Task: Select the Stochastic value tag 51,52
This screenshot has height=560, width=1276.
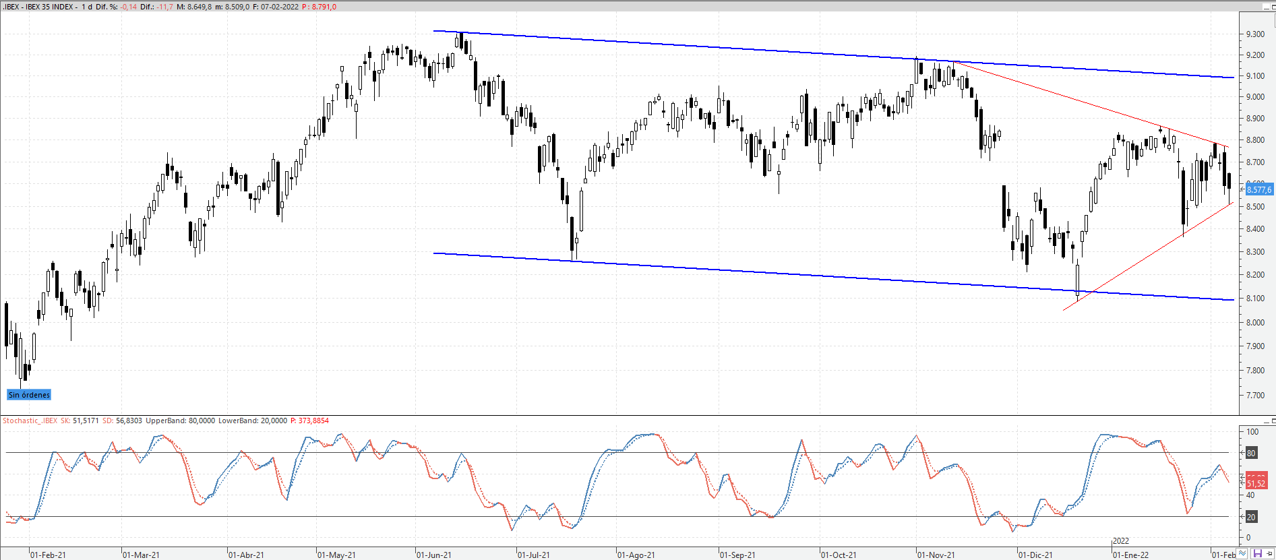Action: tap(1256, 482)
